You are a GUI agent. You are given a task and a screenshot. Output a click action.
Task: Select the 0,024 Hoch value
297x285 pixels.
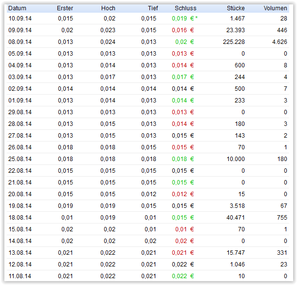tap(108, 42)
